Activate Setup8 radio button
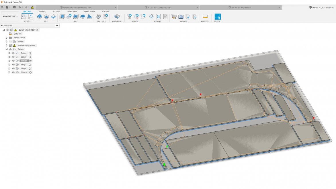 (x=30, y=68)
